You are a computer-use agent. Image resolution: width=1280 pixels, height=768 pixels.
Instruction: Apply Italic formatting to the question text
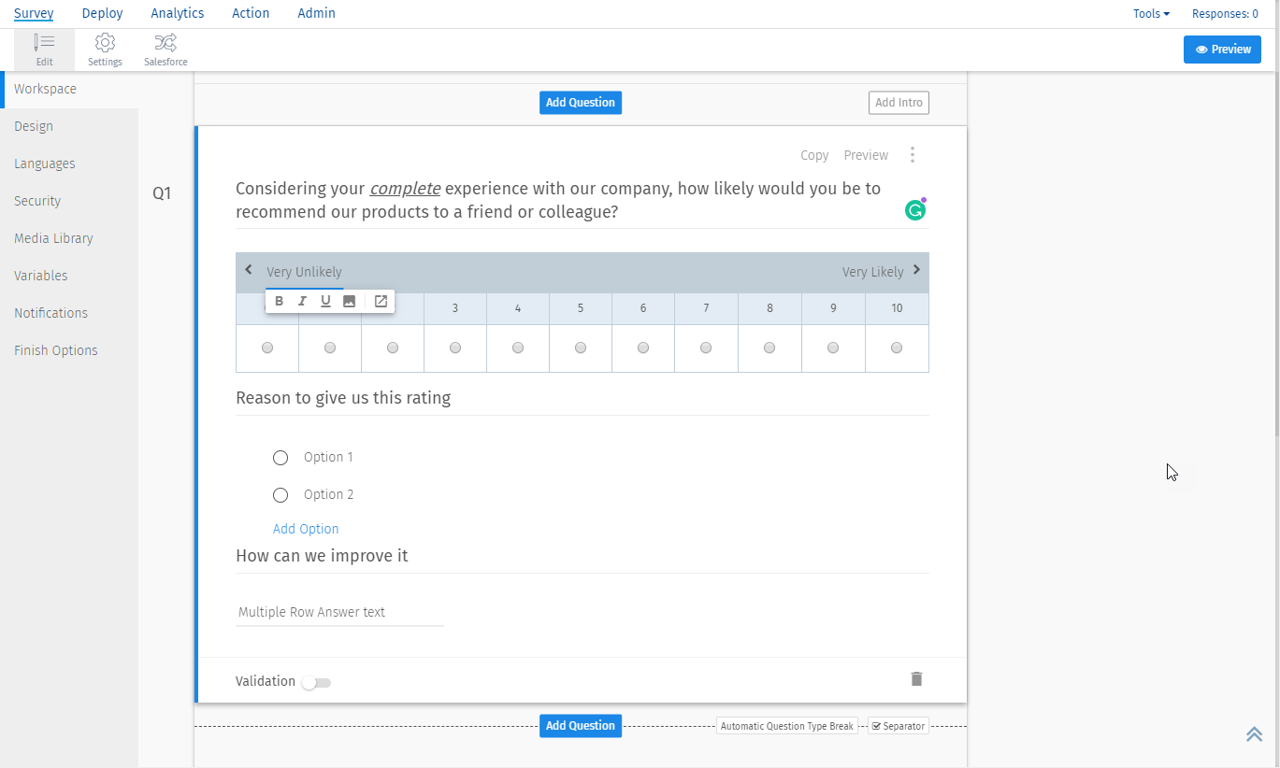click(302, 301)
